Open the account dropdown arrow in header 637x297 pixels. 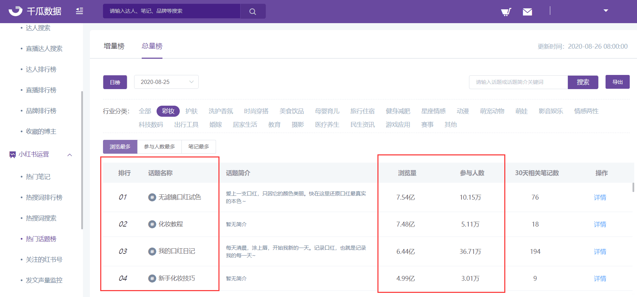pyautogui.click(x=606, y=11)
